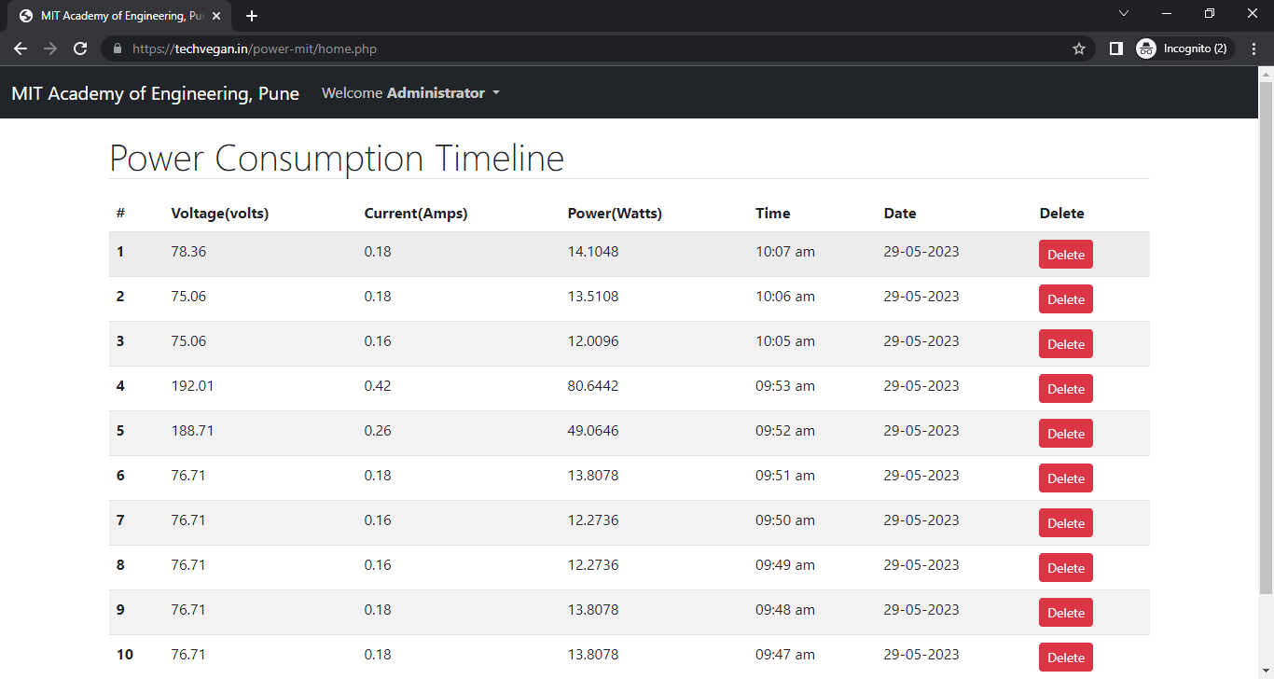Delete row 1 with 78.36 volts
The width and height of the screenshot is (1274, 679).
[x=1065, y=255]
